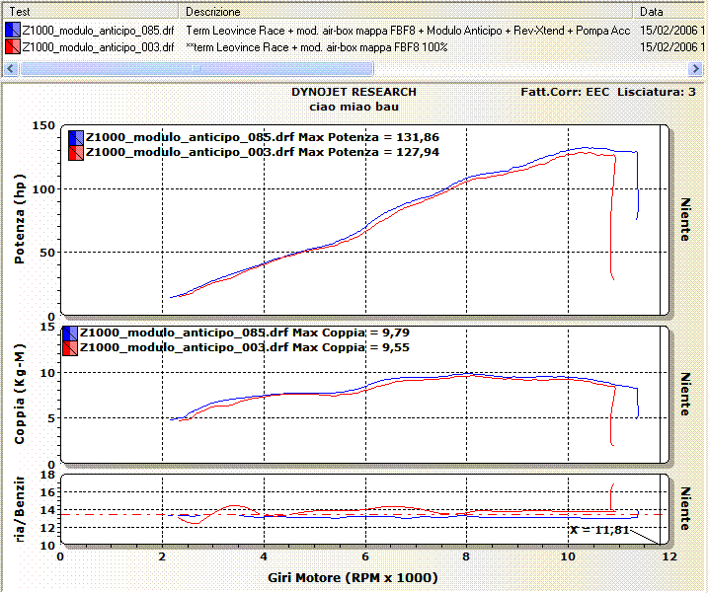The height and width of the screenshot is (593, 708).
Task: Click the 'Giri Motore (RPM x 1000)' axis label
Action: coord(353,577)
